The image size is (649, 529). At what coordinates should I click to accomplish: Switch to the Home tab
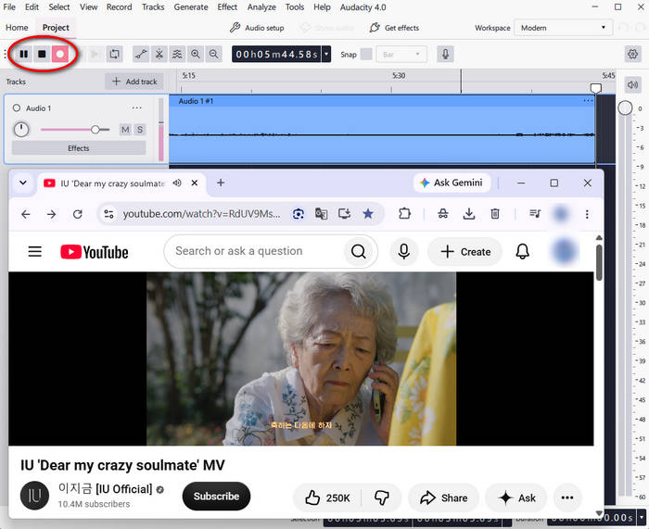(x=17, y=28)
